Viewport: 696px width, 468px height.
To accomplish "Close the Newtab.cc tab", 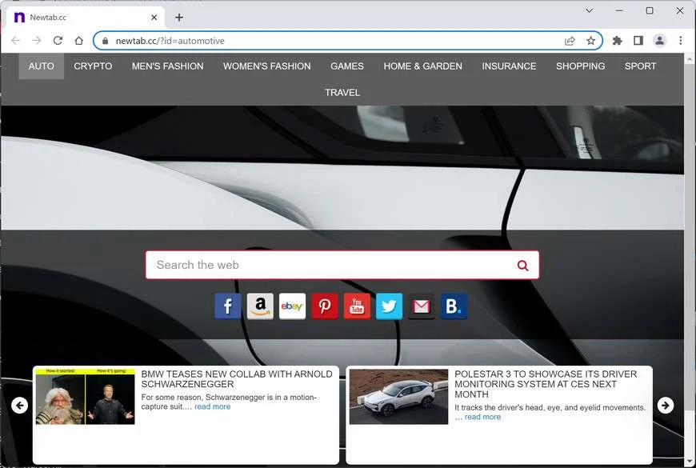I will coord(154,18).
